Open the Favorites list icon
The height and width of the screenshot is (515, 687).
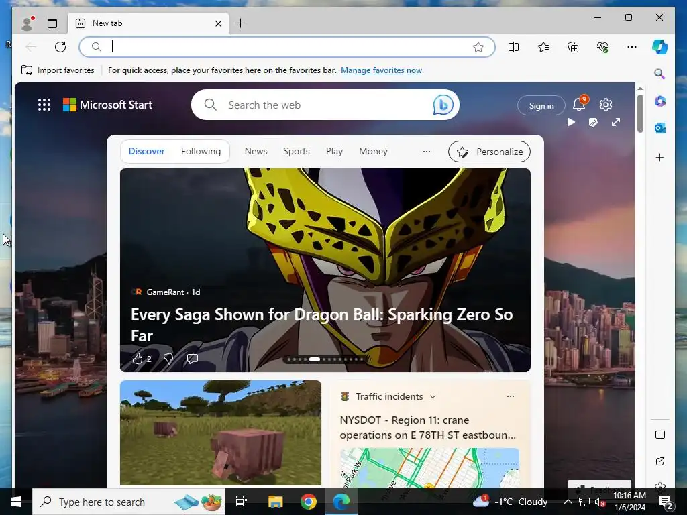point(543,47)
